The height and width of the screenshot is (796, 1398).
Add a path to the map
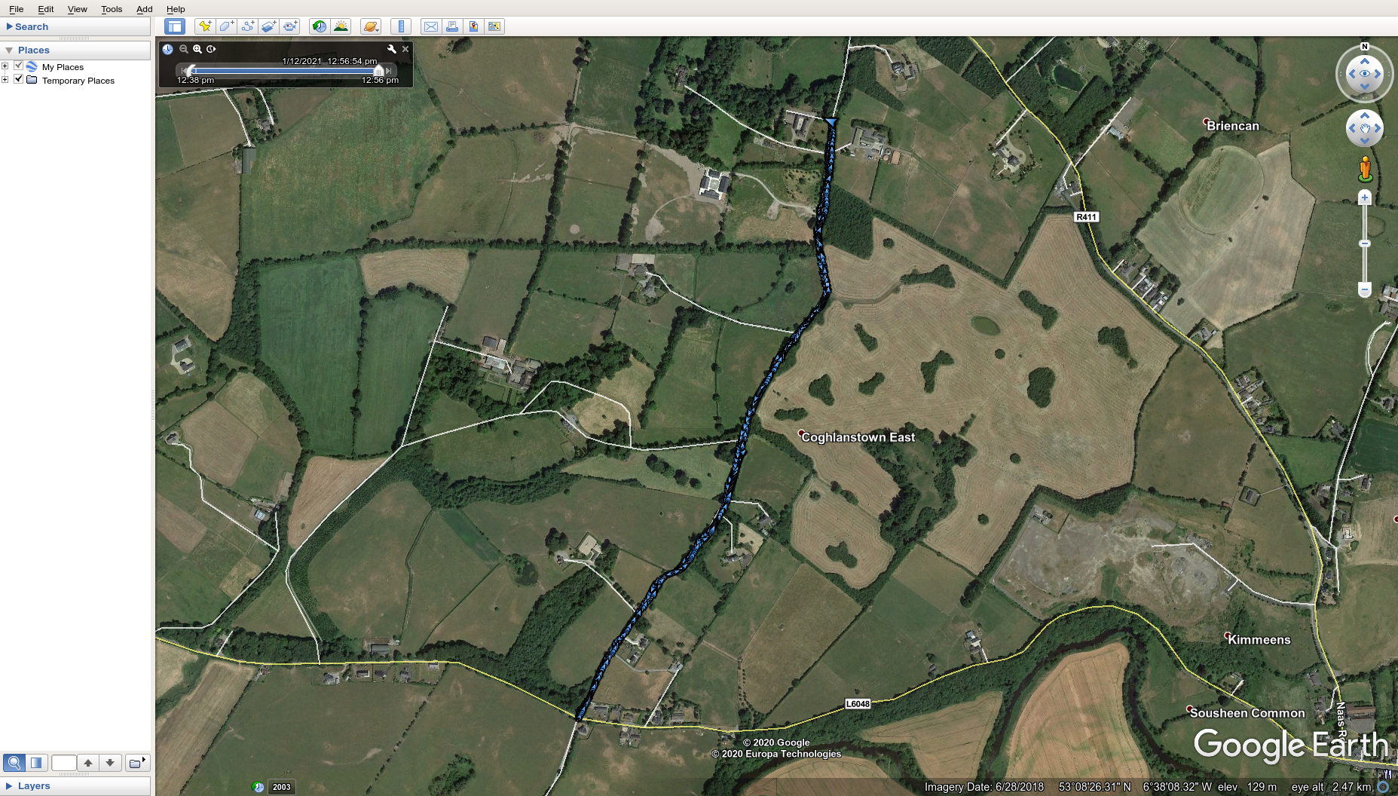pyautogui.click(x=248, y=26)
